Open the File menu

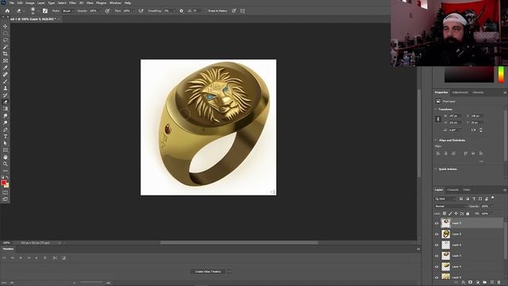click(x=12, y=3)
